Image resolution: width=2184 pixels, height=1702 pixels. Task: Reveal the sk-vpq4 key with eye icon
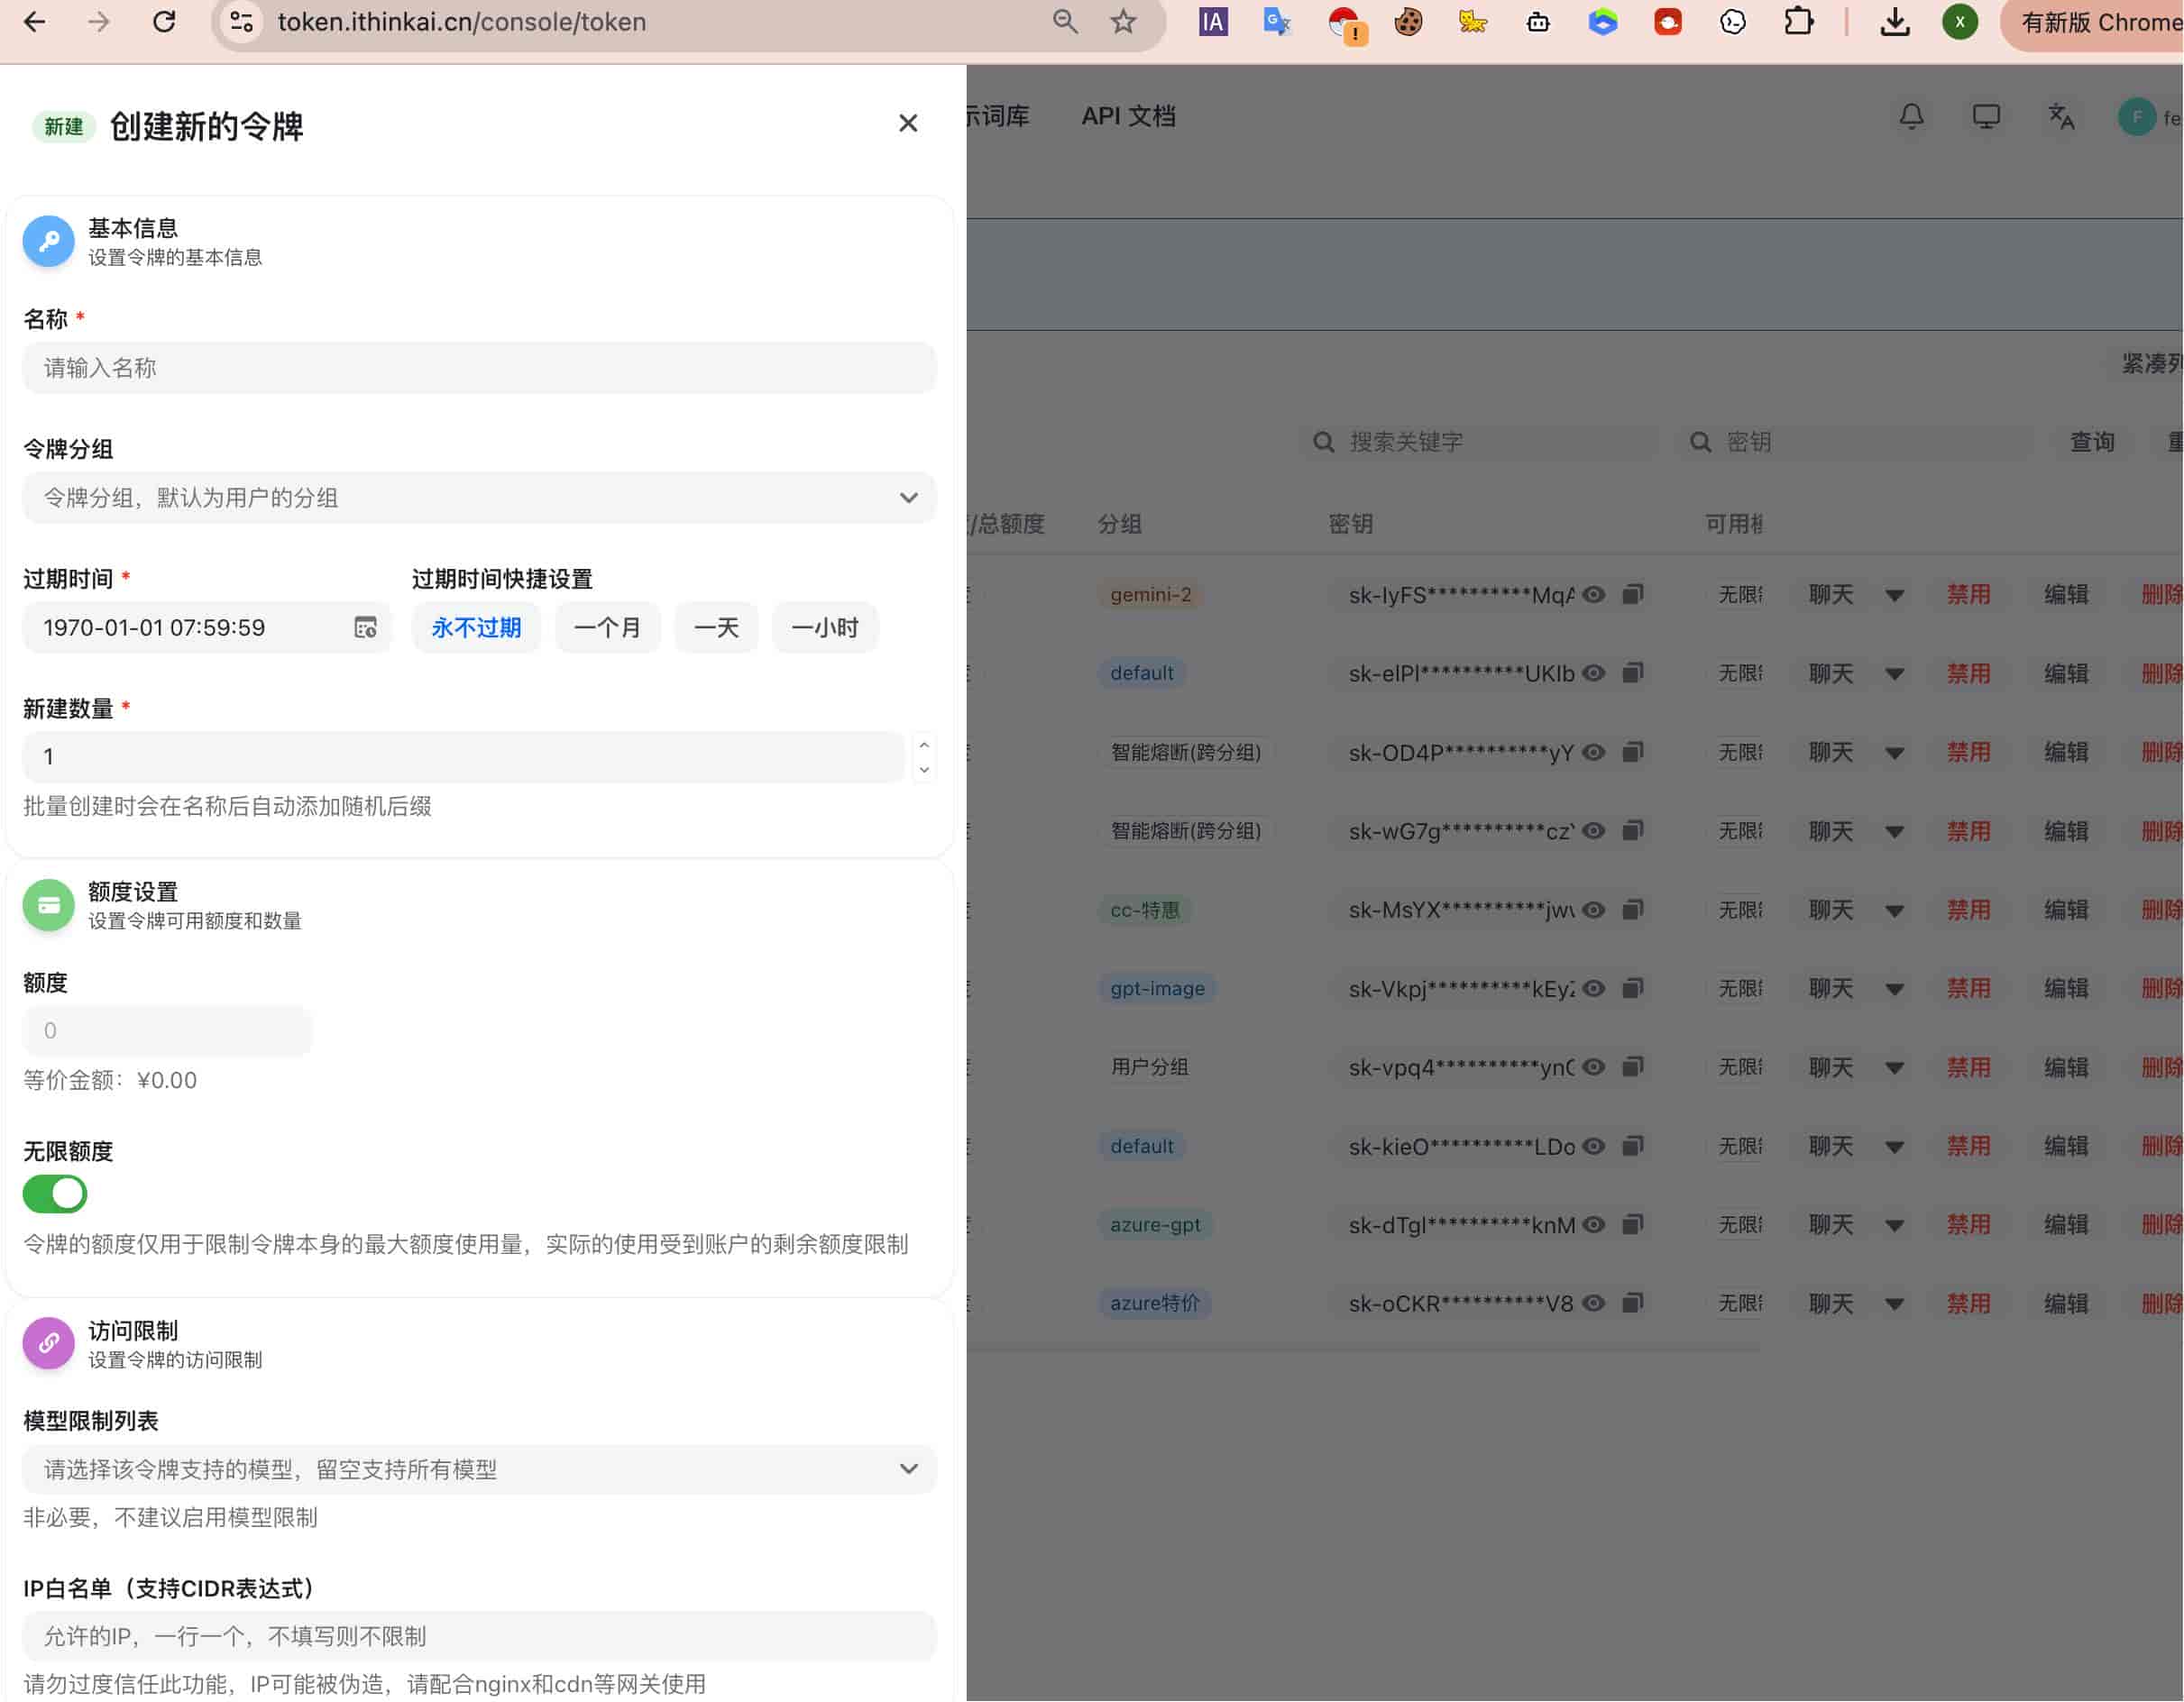[1595, 1067]
